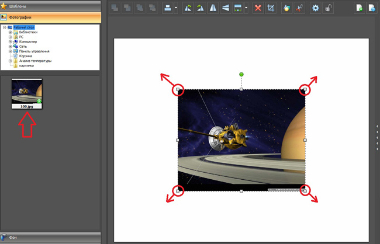Click the fit photo to page icon
This screenshot has height=244, width=380.
(x=238, y=8)
